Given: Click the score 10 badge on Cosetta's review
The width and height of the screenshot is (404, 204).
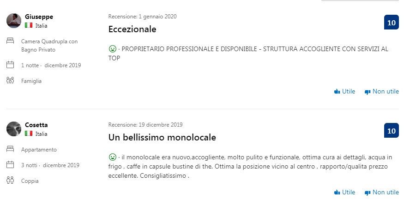Looking at the screenshot, I should (x=392, y=130).
